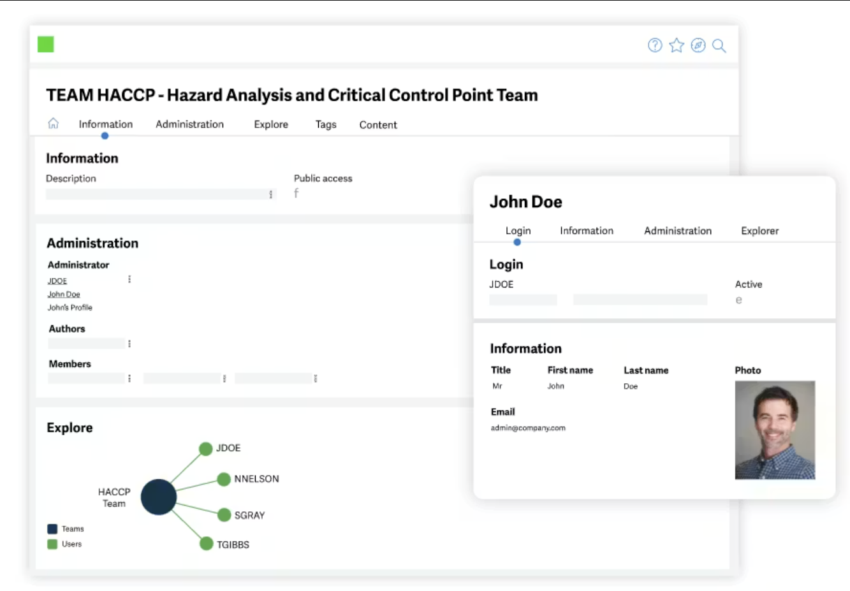Click the help question mark icon
This screenshot has width=850, height=591.
coord(655,45)
